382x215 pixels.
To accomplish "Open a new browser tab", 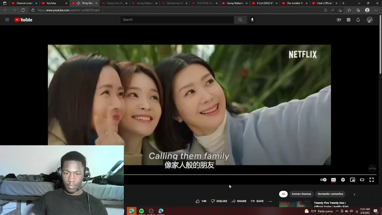I will tap(343, 3).
